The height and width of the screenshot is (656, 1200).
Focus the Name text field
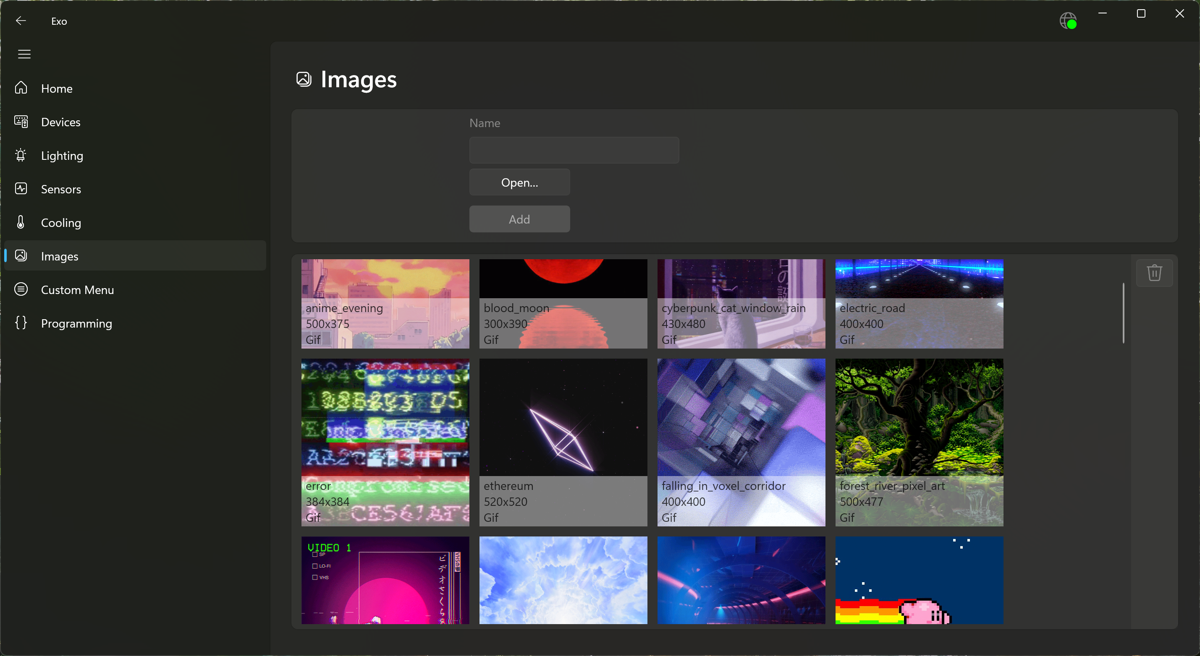[574, 150]
